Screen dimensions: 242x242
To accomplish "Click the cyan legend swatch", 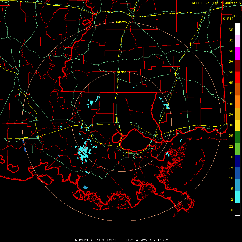I will click(237, 197).
